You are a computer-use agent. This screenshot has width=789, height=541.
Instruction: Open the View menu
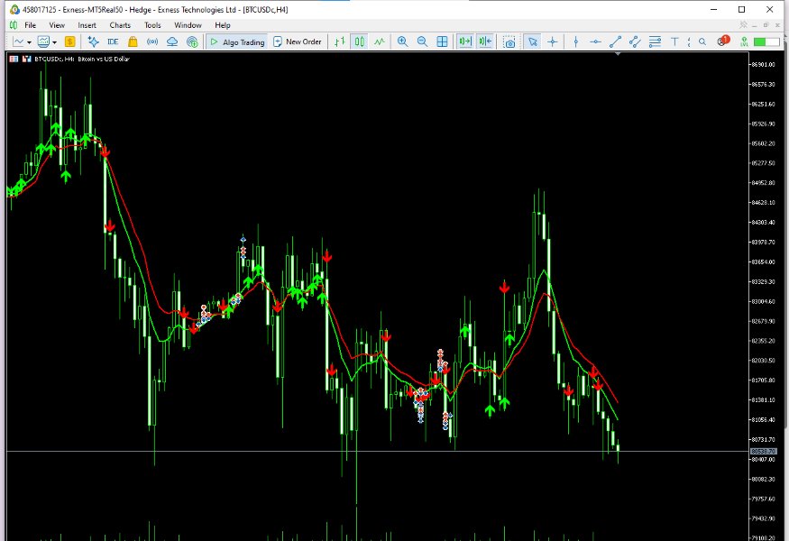click(57, 25)
